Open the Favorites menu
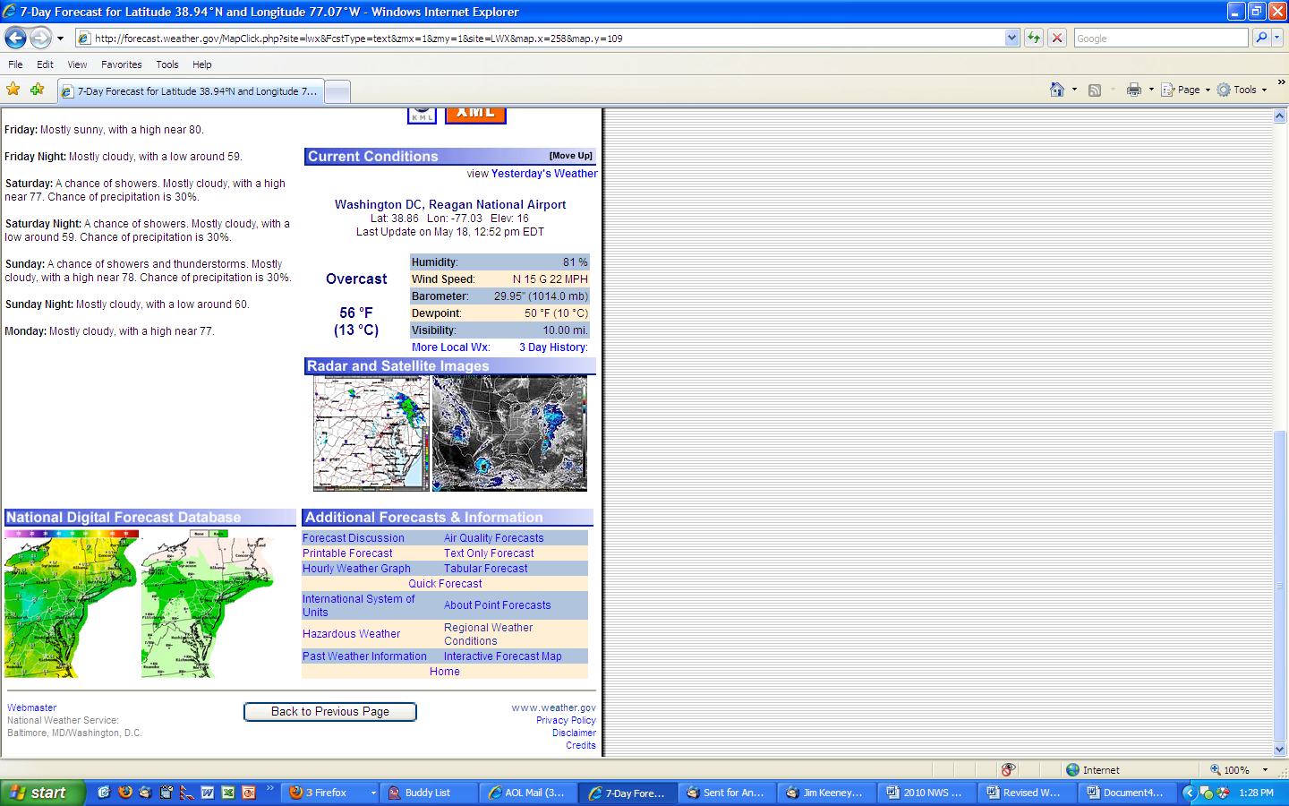Screen dimensions: 1289x806 tap(121, 64)
